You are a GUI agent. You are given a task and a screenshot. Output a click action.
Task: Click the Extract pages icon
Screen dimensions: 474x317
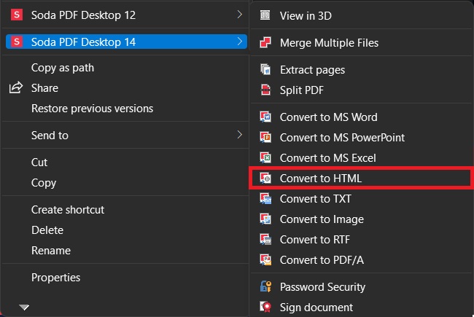[265, 69]
